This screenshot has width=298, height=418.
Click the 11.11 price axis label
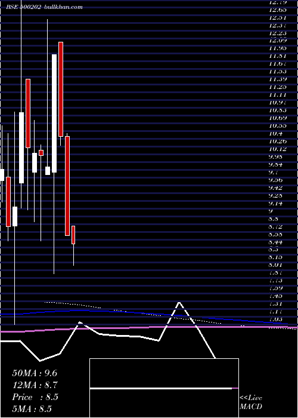(278, 94)
